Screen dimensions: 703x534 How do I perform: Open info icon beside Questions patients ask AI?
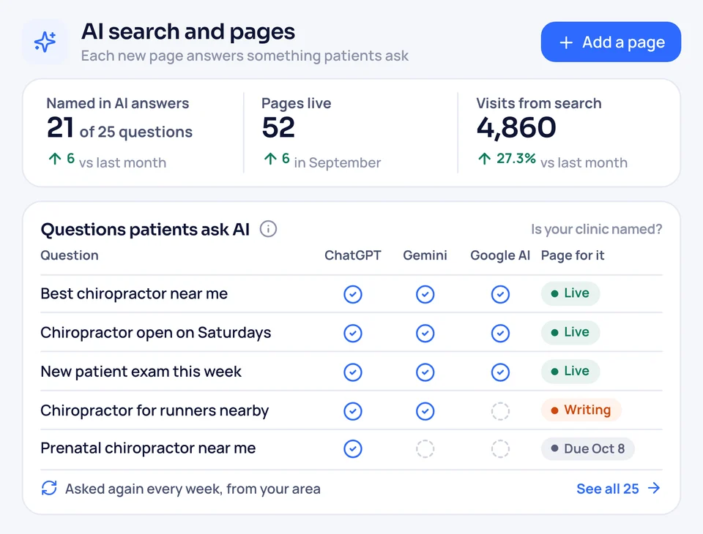[268, 229]
